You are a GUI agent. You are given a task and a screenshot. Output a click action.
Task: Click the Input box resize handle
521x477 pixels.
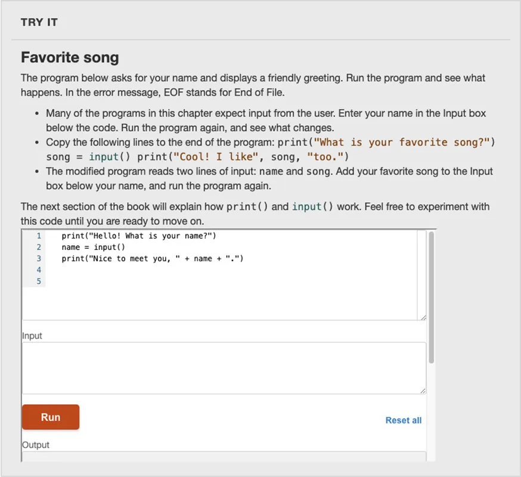424,389
